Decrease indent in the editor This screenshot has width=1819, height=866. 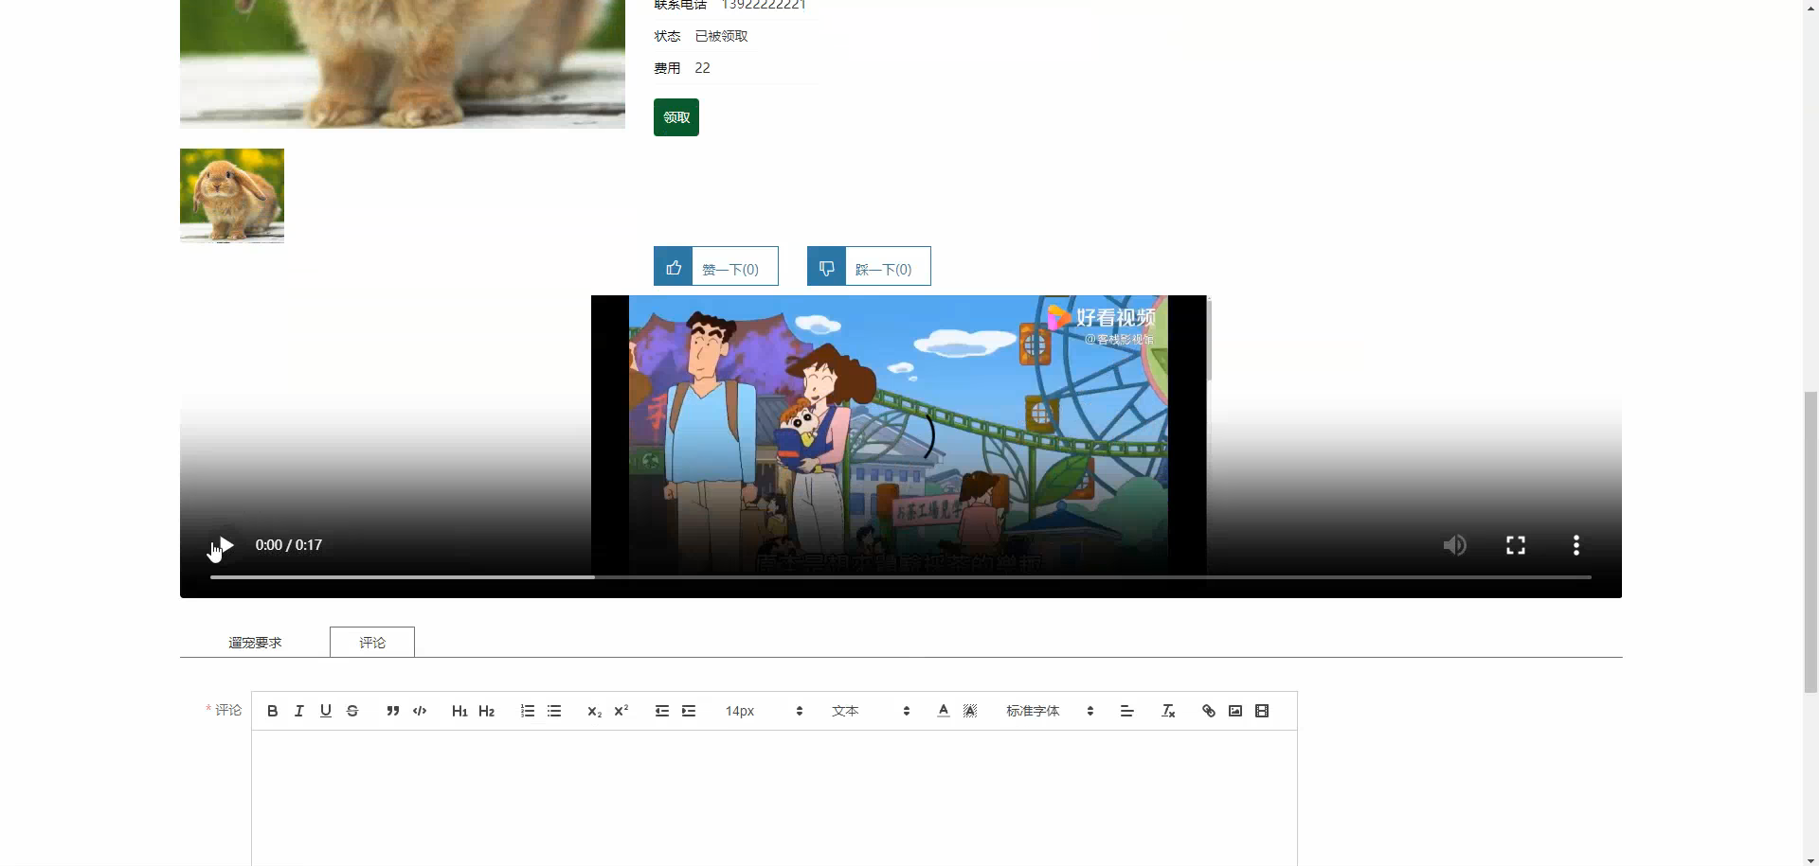click(662, 711)
